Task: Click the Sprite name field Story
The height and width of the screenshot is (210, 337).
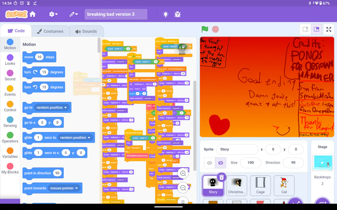Action: pyautogui.click(x=237, y=149)
